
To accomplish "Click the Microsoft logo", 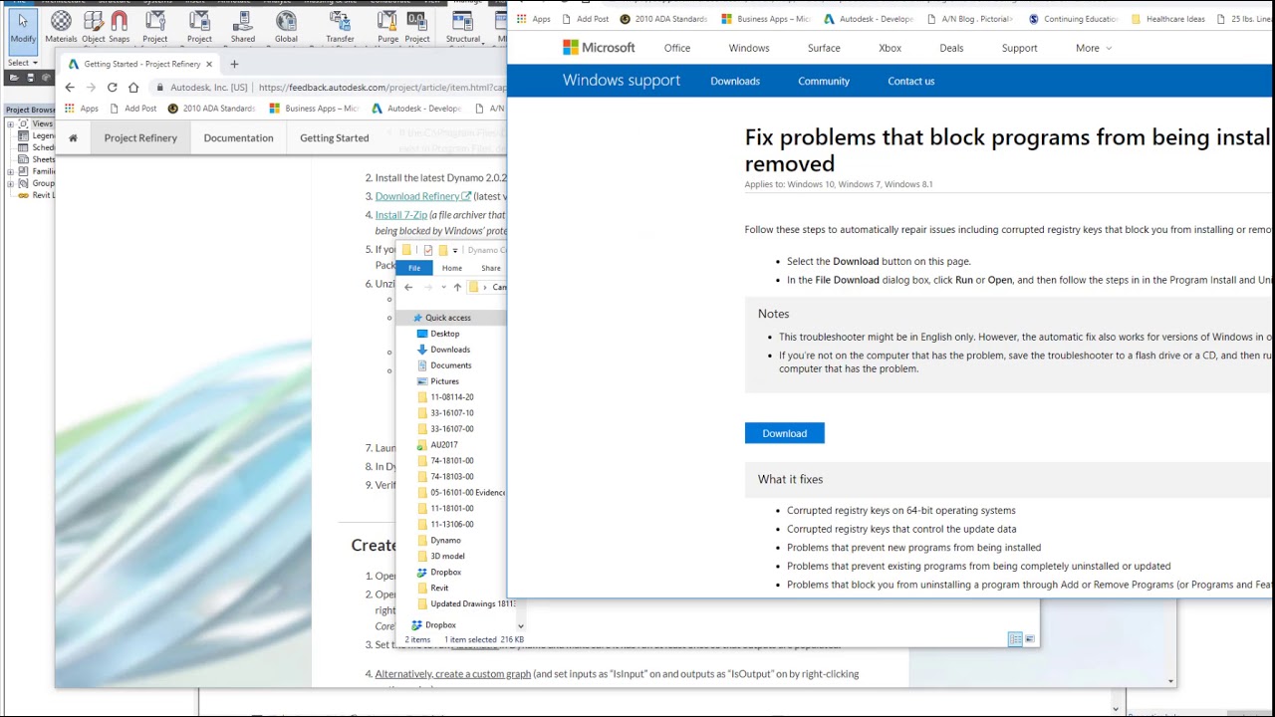I will tap(599, 48).
